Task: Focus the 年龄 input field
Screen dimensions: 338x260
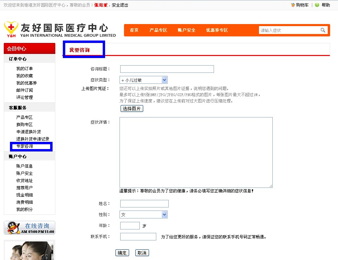Action: coord(130,226)
